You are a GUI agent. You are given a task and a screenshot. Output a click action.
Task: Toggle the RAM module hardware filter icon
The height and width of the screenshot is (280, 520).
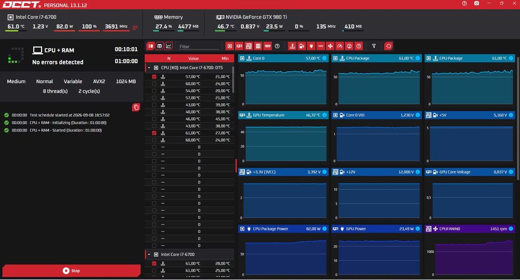pyautogui.click(x=268, y=46)
